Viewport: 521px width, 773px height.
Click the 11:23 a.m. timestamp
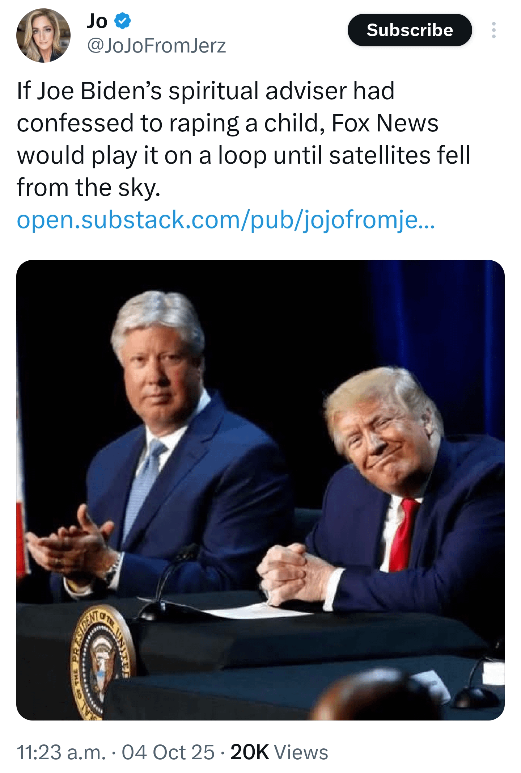click(62, 752)
